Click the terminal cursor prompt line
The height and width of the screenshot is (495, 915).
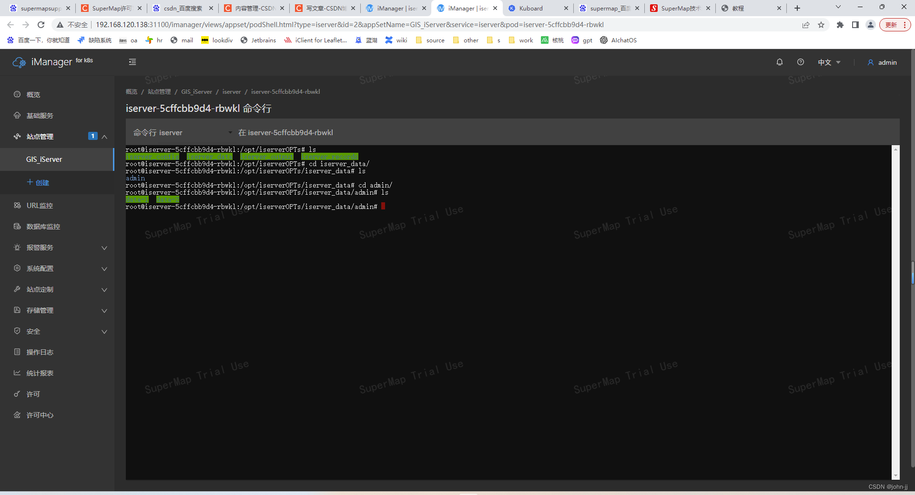coord(255,207)
